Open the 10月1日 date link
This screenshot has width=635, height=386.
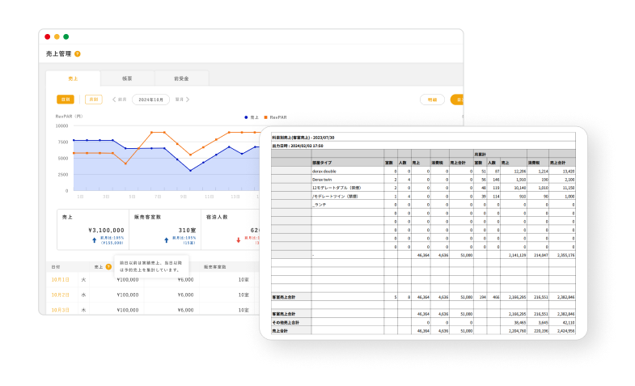(61, 280)
